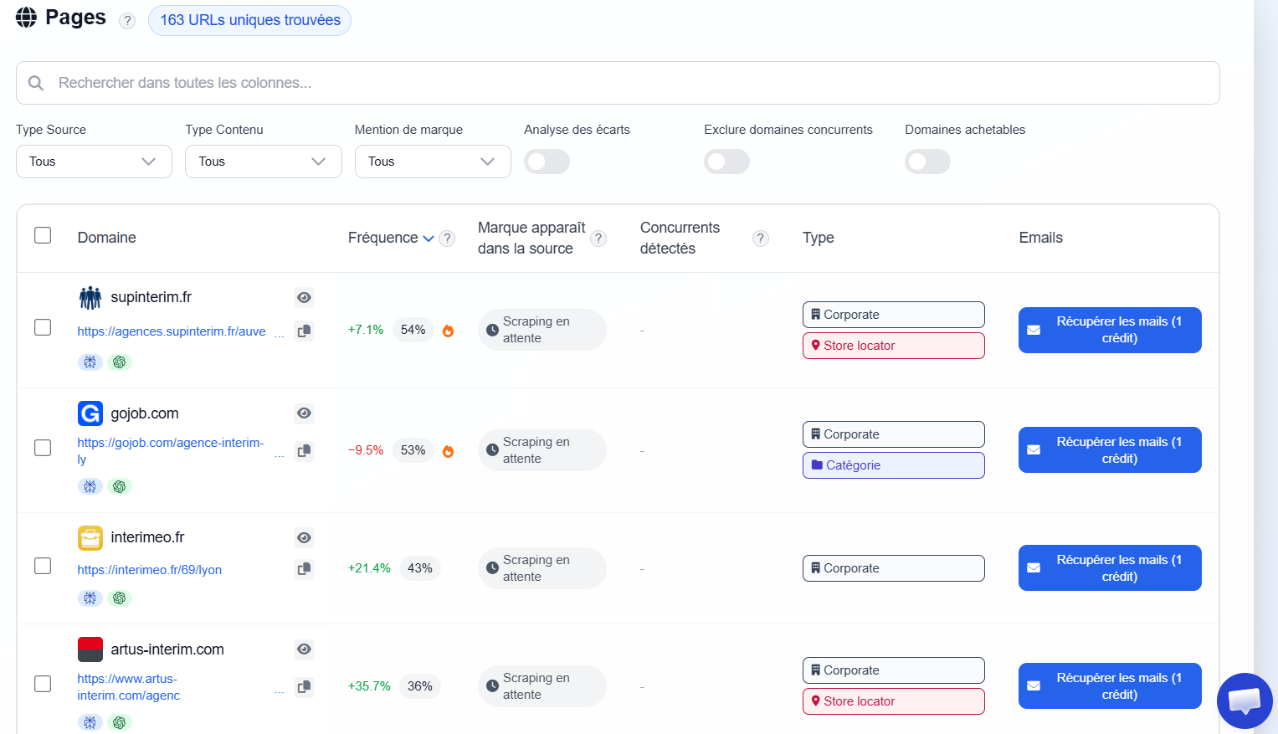Retrieve emails for artus-interim.com
Image resolution: width=1278 pixels, height=734 pixels.
(x=1110, y=686)
